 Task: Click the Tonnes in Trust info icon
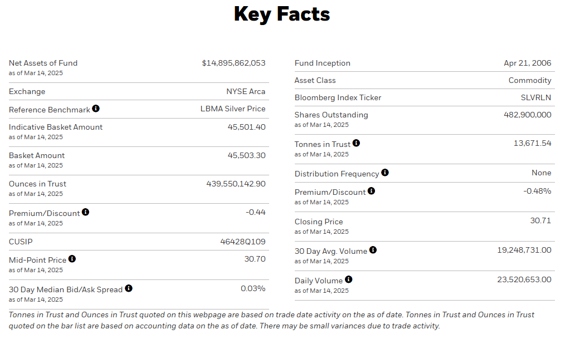coord(356,143)
